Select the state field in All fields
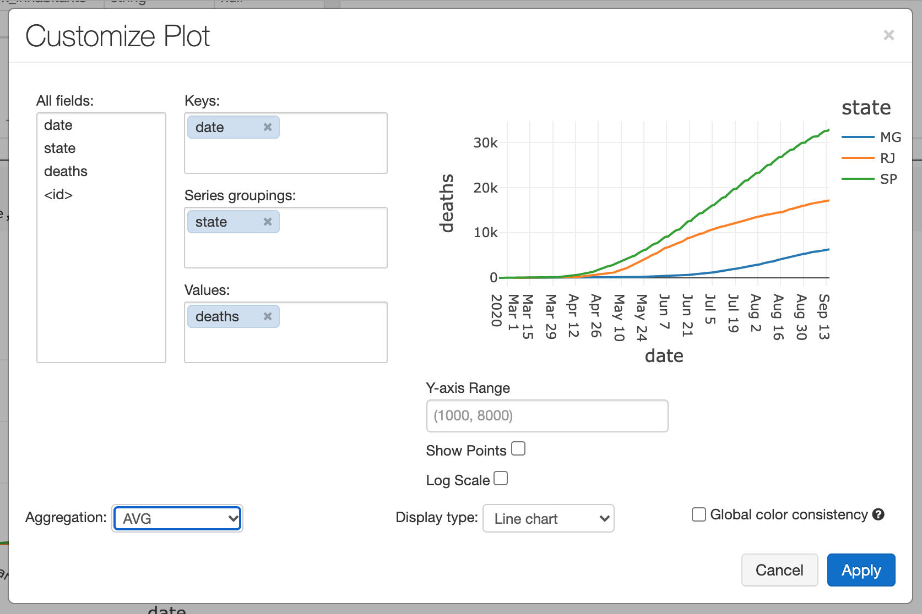 pyautogui.click(x=60, y=148)
